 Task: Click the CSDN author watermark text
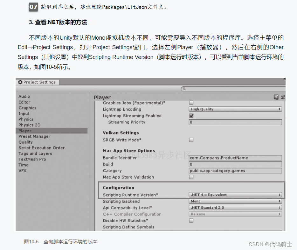pyautogui.click(x=270, y=244)
